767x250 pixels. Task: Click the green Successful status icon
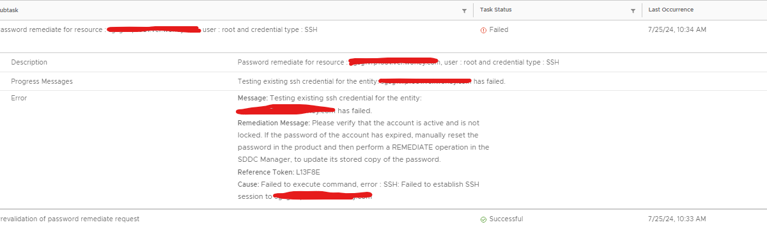tap(483, 219)
